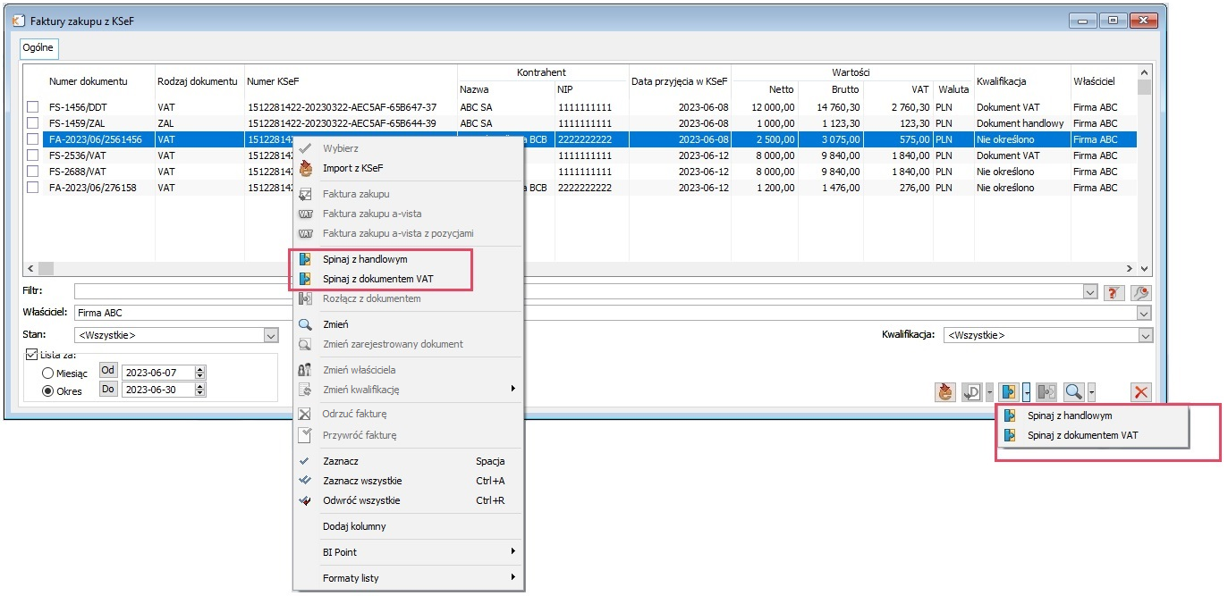Sort by Rodzaj dokumentu column header
The width and height of the screenshot is (1228, 596).
199,81
